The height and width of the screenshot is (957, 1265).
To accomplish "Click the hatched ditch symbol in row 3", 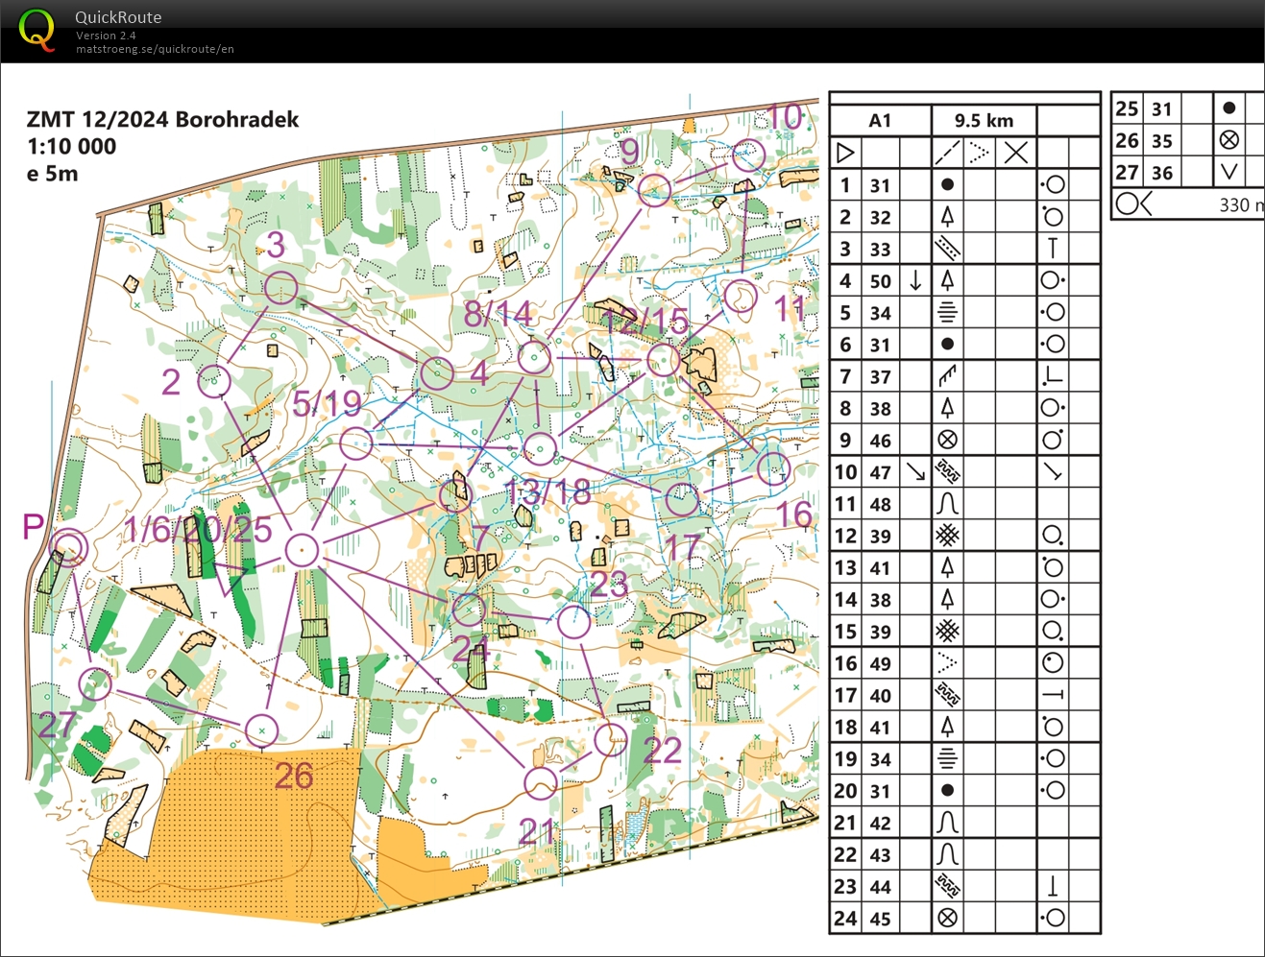I will (947, 248).
